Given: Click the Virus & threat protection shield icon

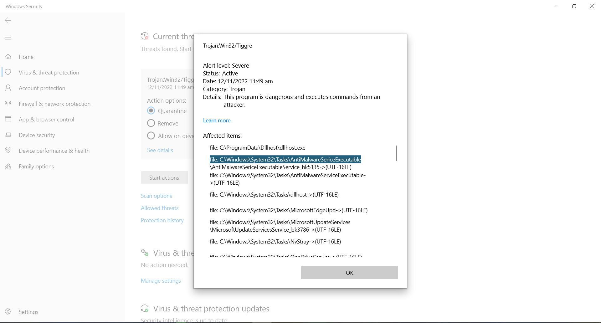Looking at the screenshot, I should tap(8, 72).
